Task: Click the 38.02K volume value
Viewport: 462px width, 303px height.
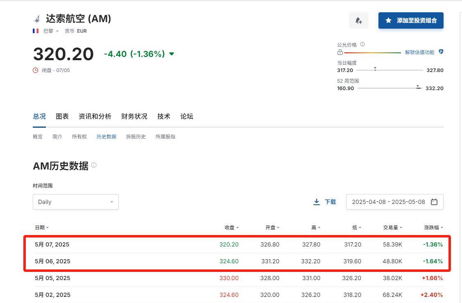Action: (x=392, y=278)
